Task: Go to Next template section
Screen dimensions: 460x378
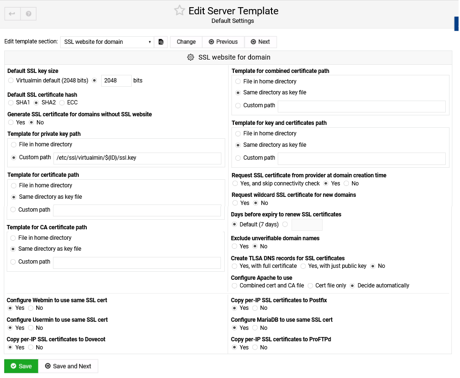Action: 261,42
